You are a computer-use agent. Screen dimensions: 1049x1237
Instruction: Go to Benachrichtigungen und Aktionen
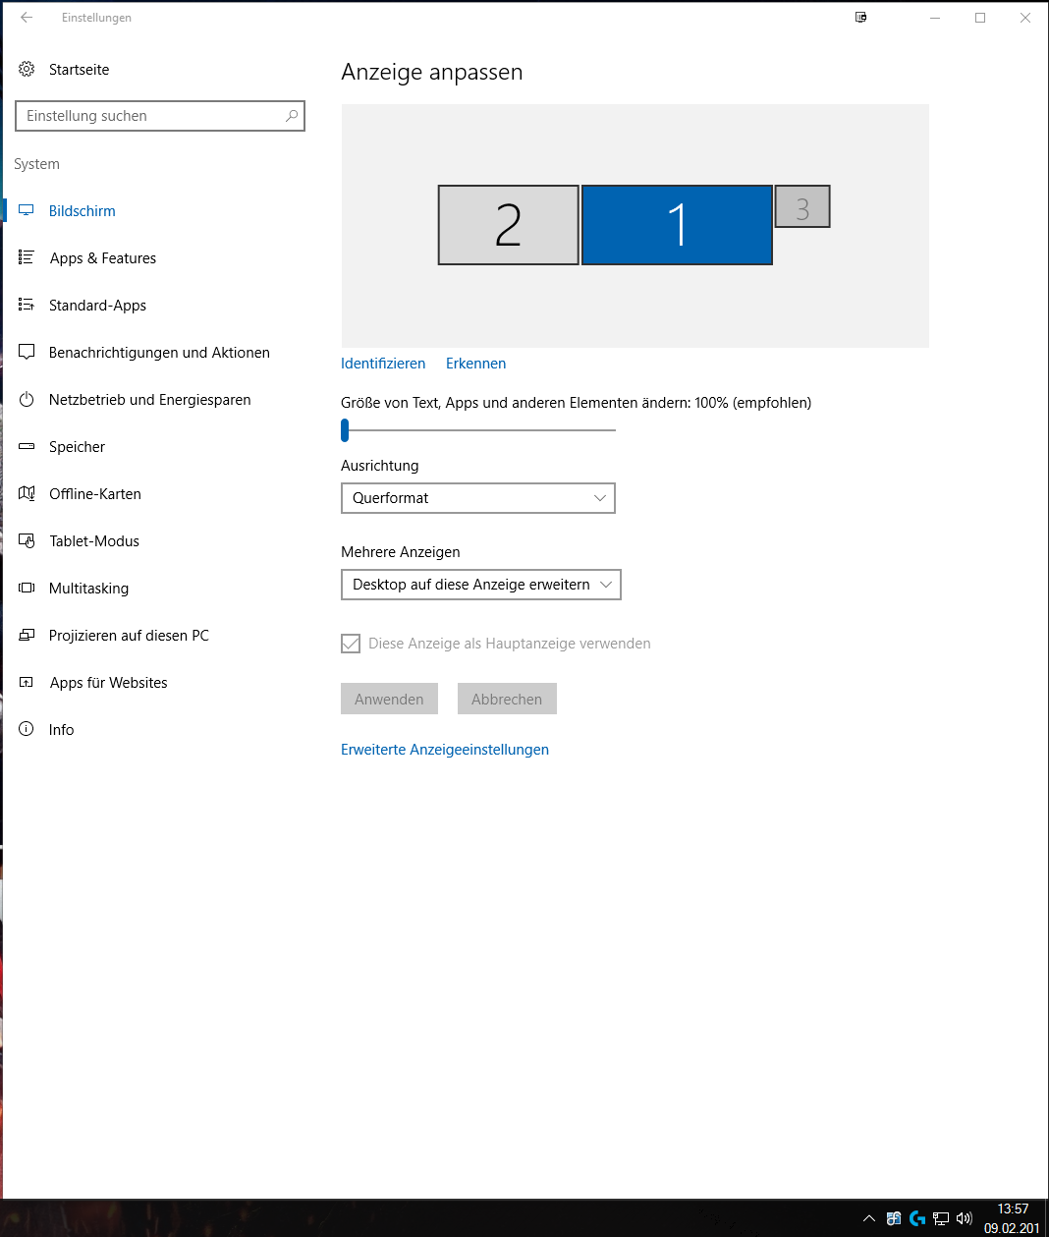coord(159,353)
